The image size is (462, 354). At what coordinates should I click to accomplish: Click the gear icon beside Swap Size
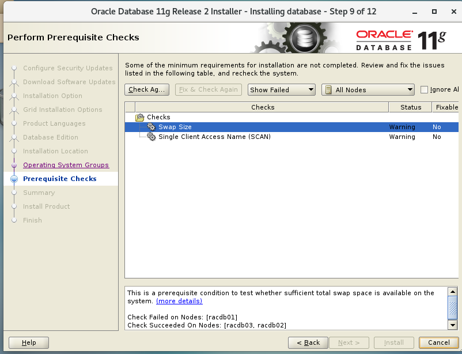152,127
